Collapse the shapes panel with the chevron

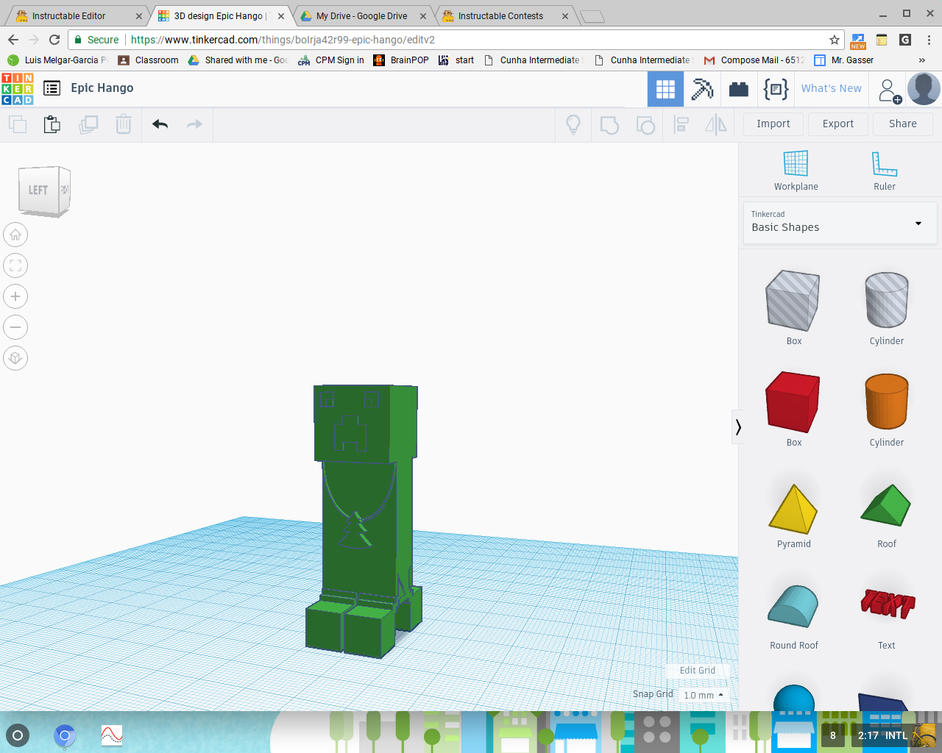point(738,427)
